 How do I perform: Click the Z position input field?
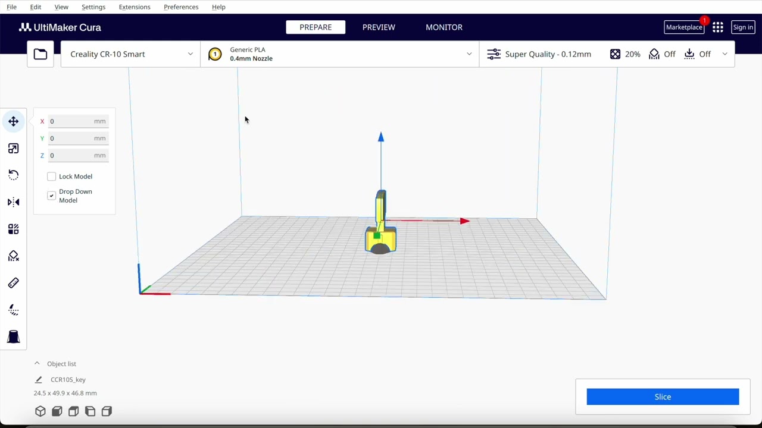[77, 156]
